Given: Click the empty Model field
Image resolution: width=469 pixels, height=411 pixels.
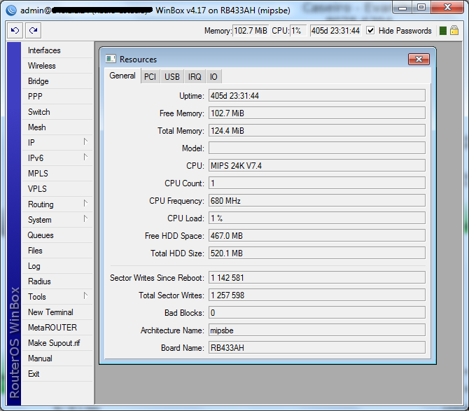Looking at the screenshot, I should click(317, 148).
